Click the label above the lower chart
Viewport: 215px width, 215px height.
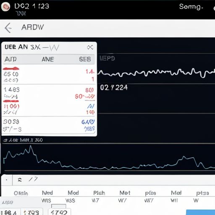coord(23,140)
